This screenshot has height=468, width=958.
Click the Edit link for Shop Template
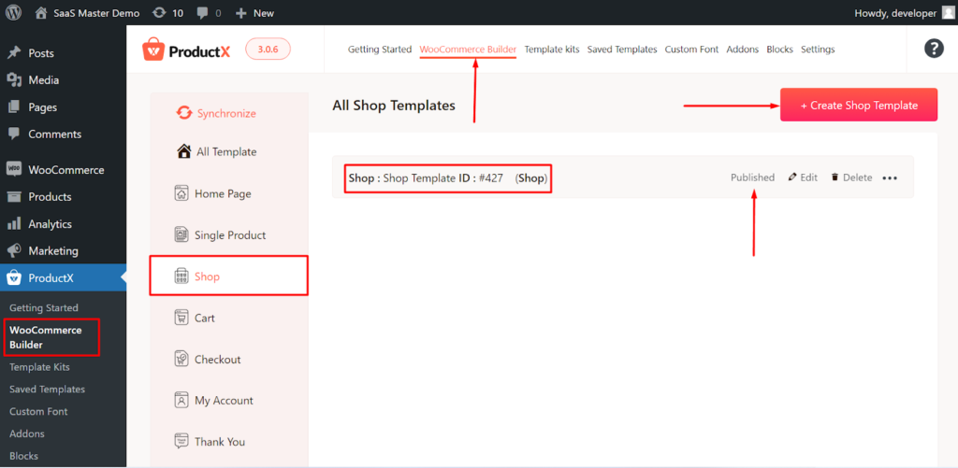click(803, 177)
